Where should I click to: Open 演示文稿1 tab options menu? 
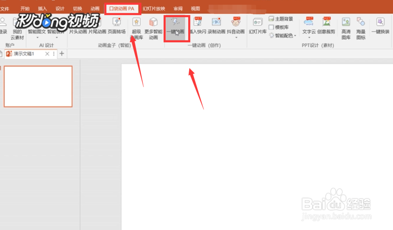53,54
